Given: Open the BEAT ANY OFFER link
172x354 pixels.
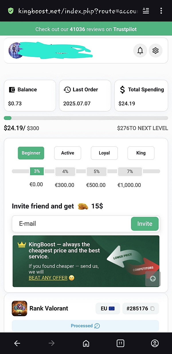Looking at the screenshot, I should 48,278.
